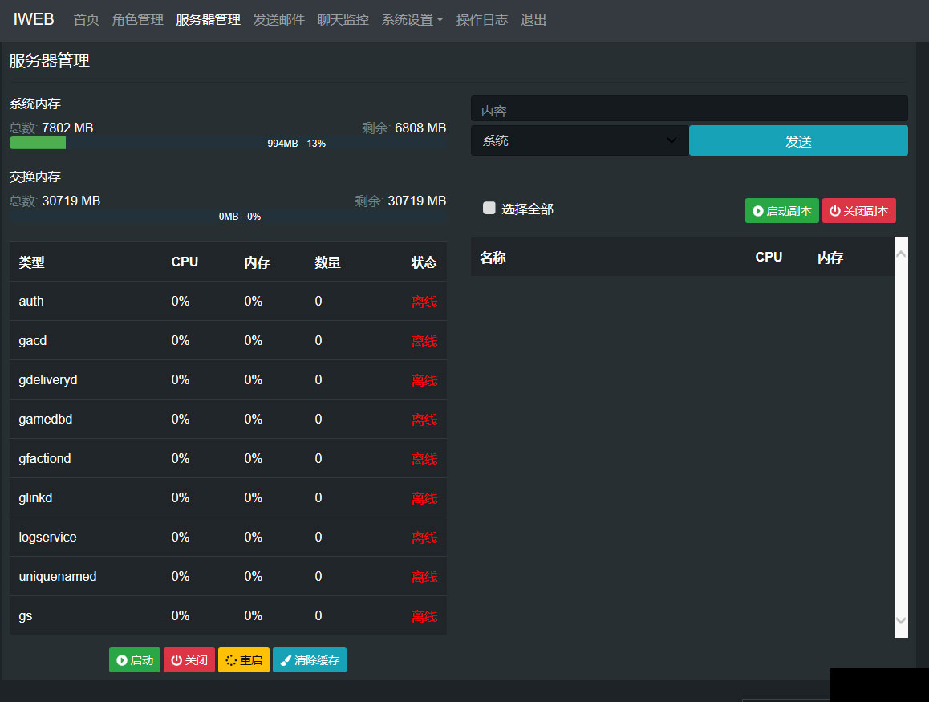The image size is (929, 702).
Task: Go to 角色管理 role management
Action: pyautogui.click(x=138, y=20)
